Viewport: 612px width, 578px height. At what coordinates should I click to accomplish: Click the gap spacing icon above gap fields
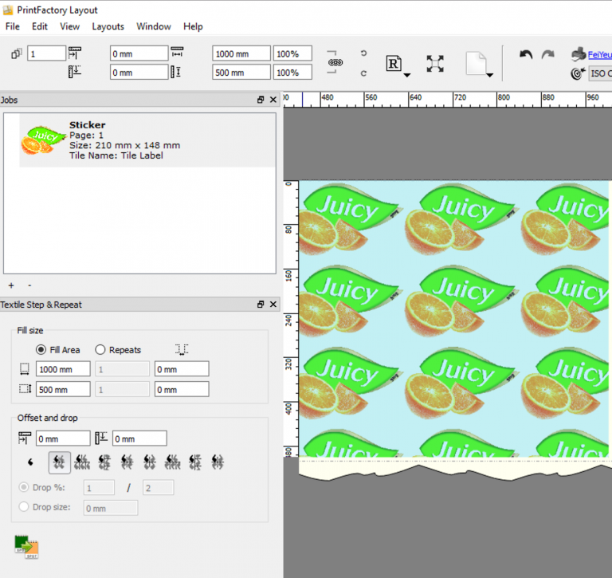coord(182,349)
